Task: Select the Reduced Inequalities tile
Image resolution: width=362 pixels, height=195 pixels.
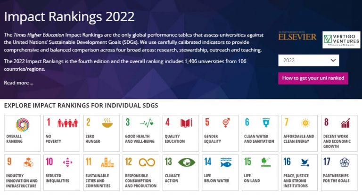Action: click(x=62, y=172)
